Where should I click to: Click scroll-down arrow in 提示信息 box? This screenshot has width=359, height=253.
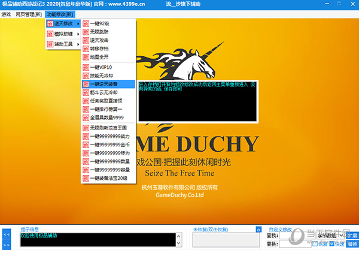tap(178, 243)
